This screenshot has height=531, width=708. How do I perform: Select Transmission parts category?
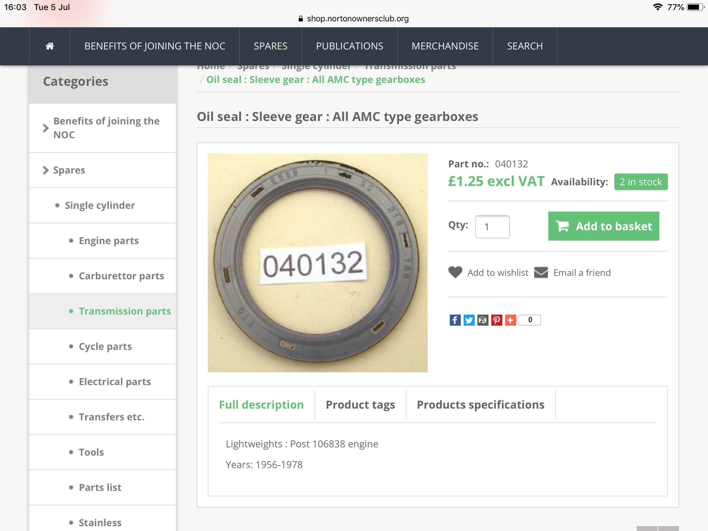pos(125,311)
